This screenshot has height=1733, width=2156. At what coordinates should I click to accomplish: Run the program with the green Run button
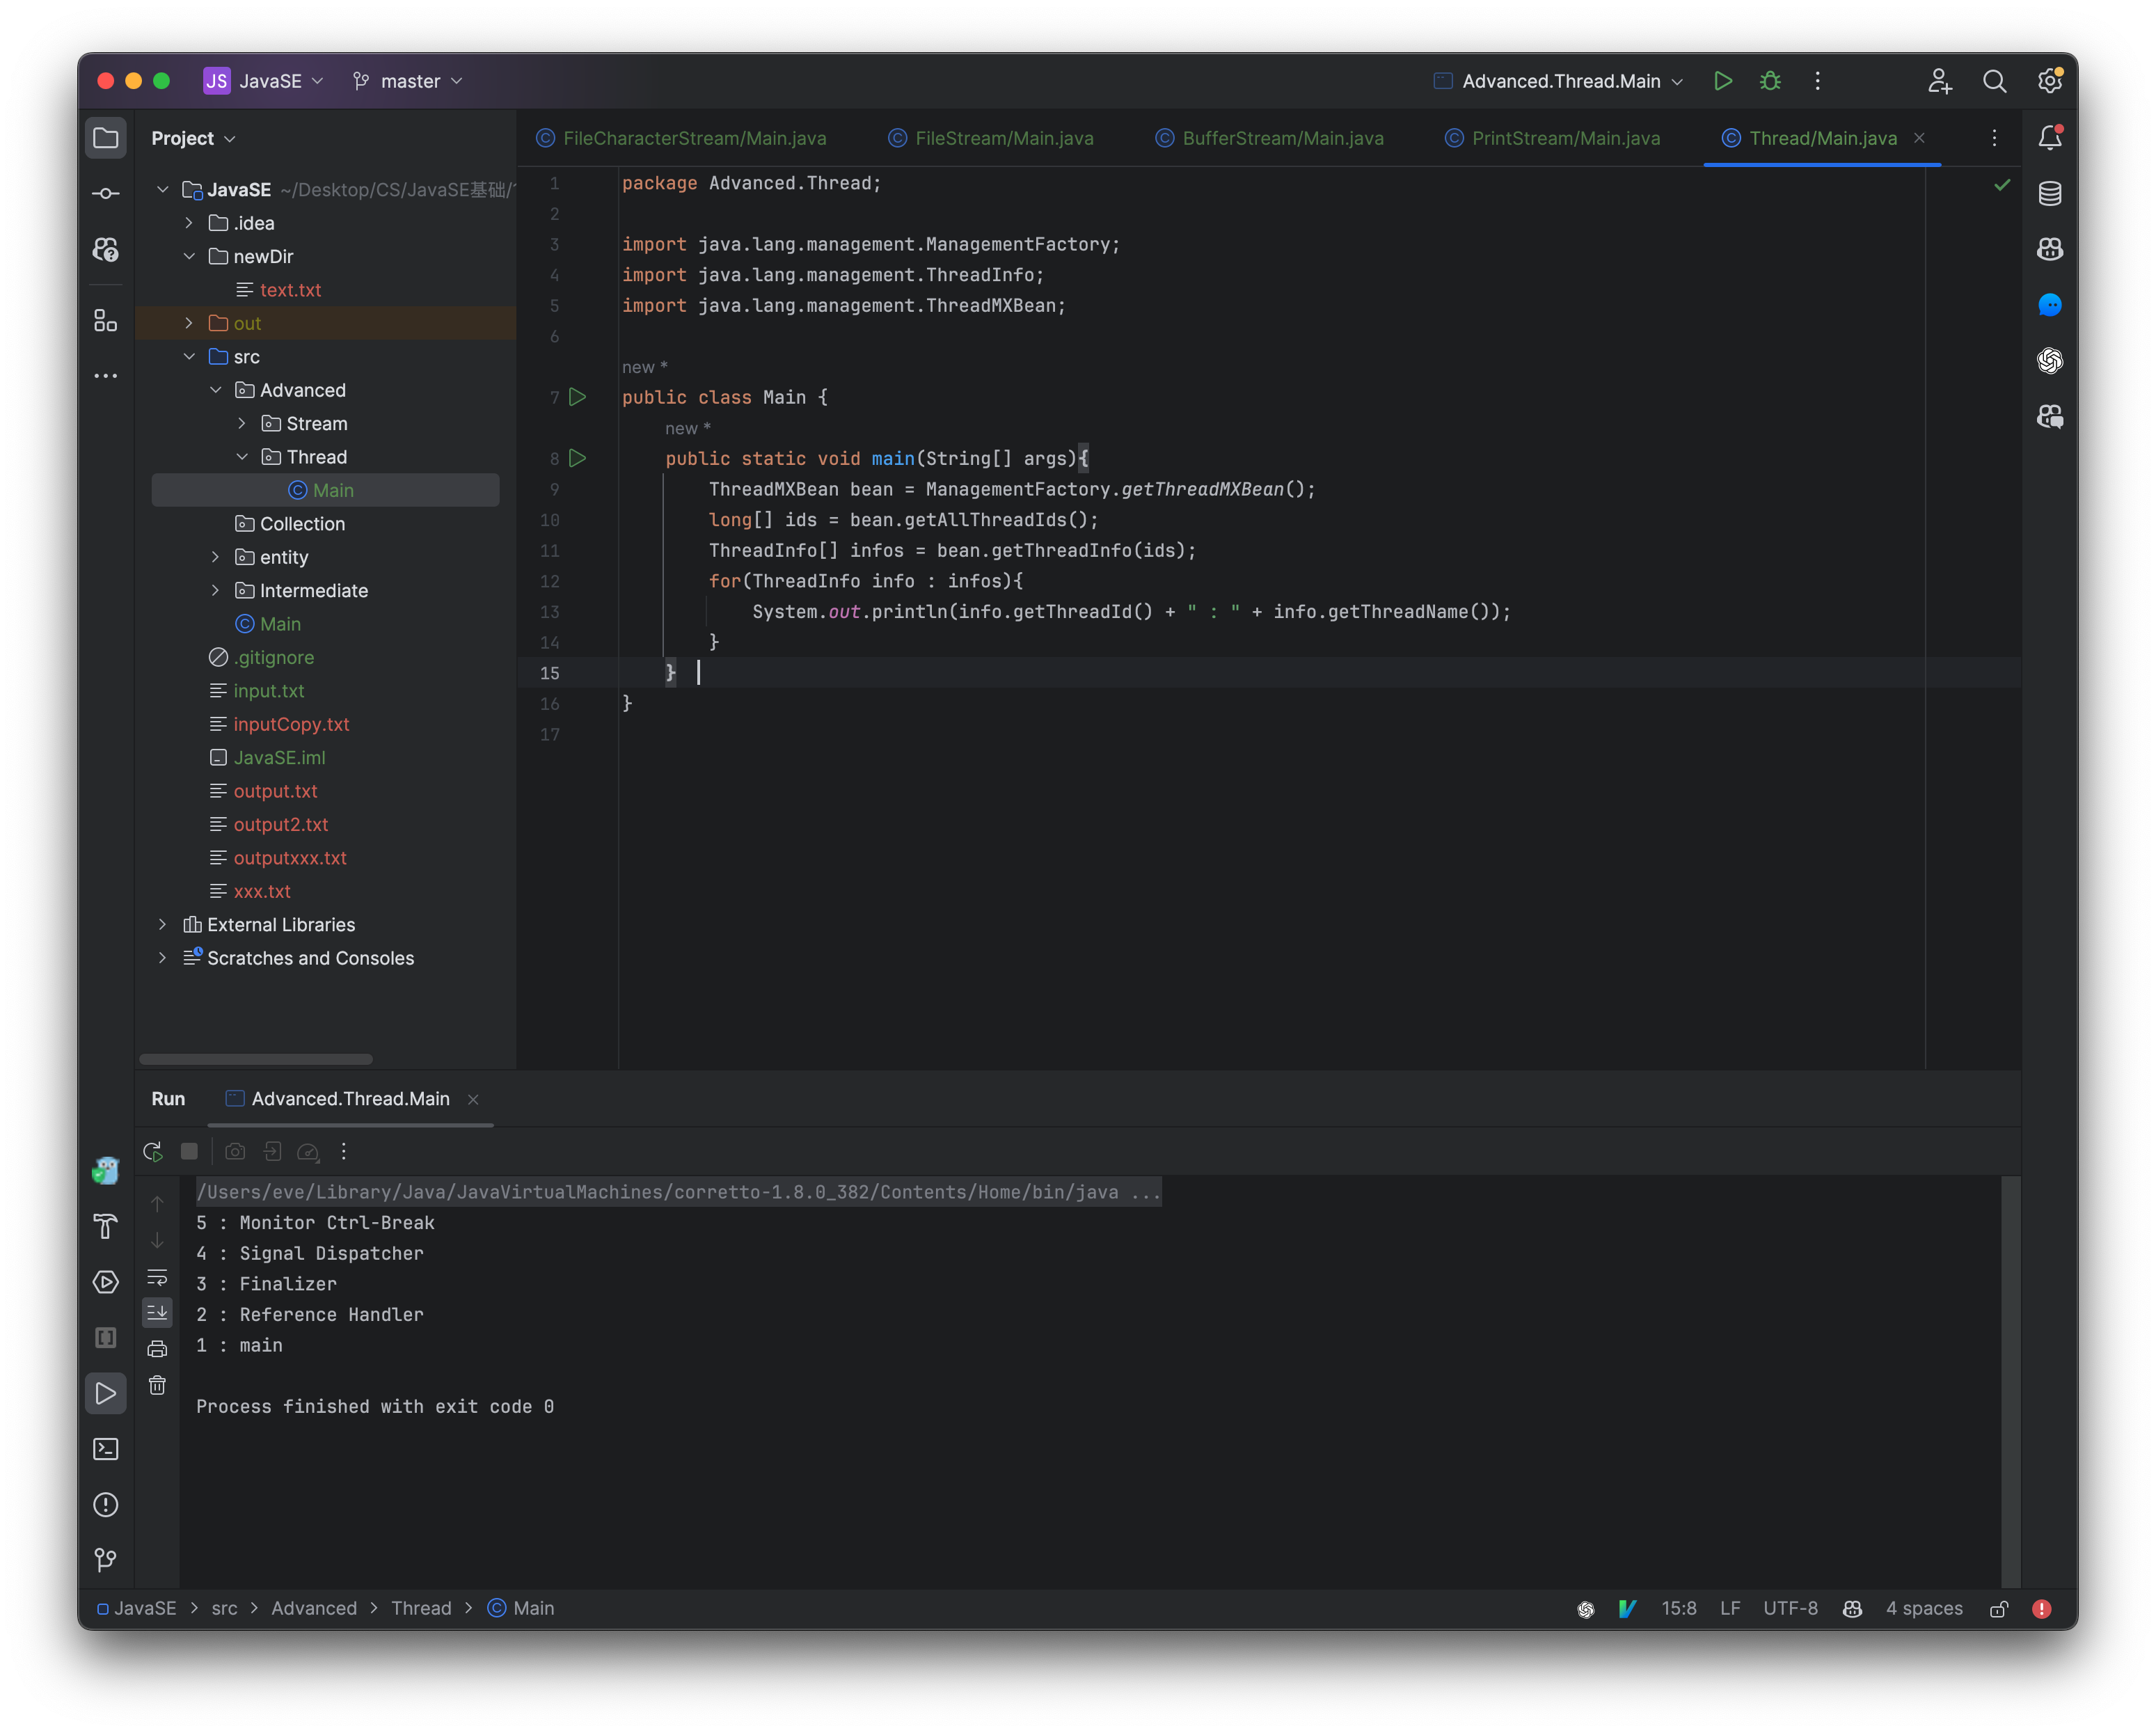[1723, 81]
